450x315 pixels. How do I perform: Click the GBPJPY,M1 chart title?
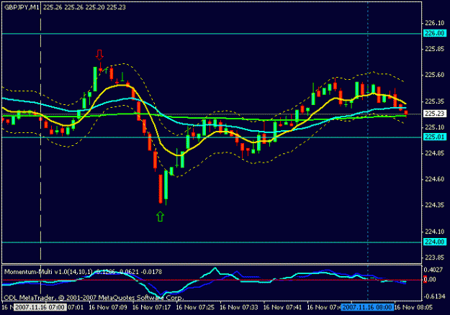click(x=22, y=7)
